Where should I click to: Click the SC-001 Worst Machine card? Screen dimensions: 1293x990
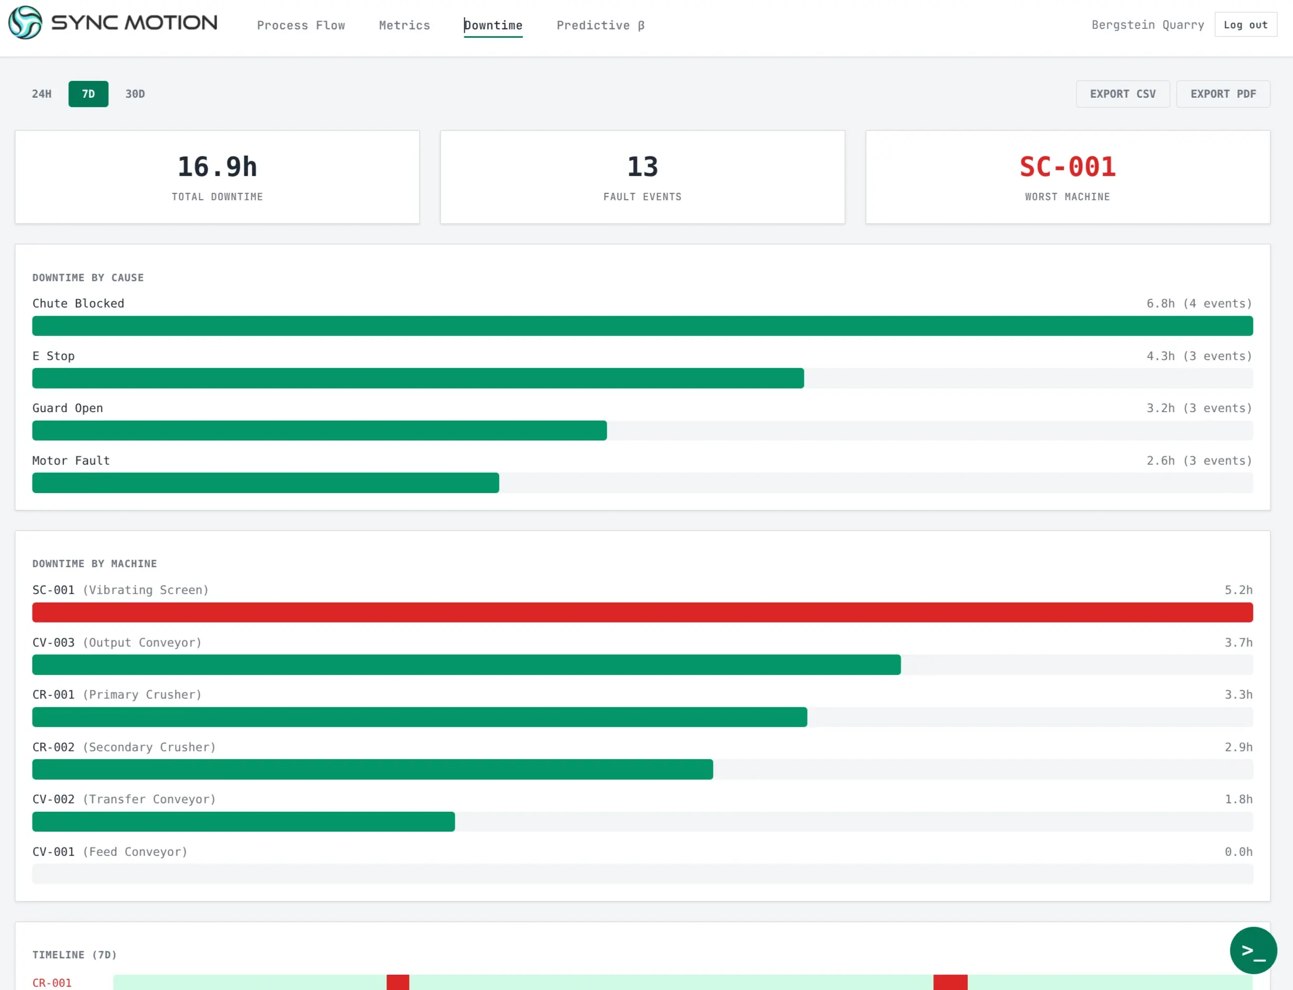click(1067, 177)
